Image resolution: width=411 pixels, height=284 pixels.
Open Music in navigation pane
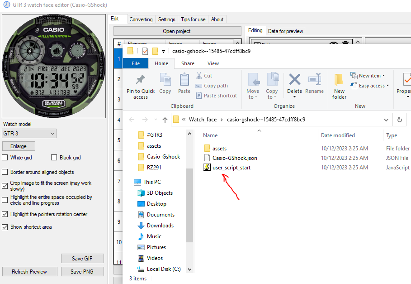[149, 236]
